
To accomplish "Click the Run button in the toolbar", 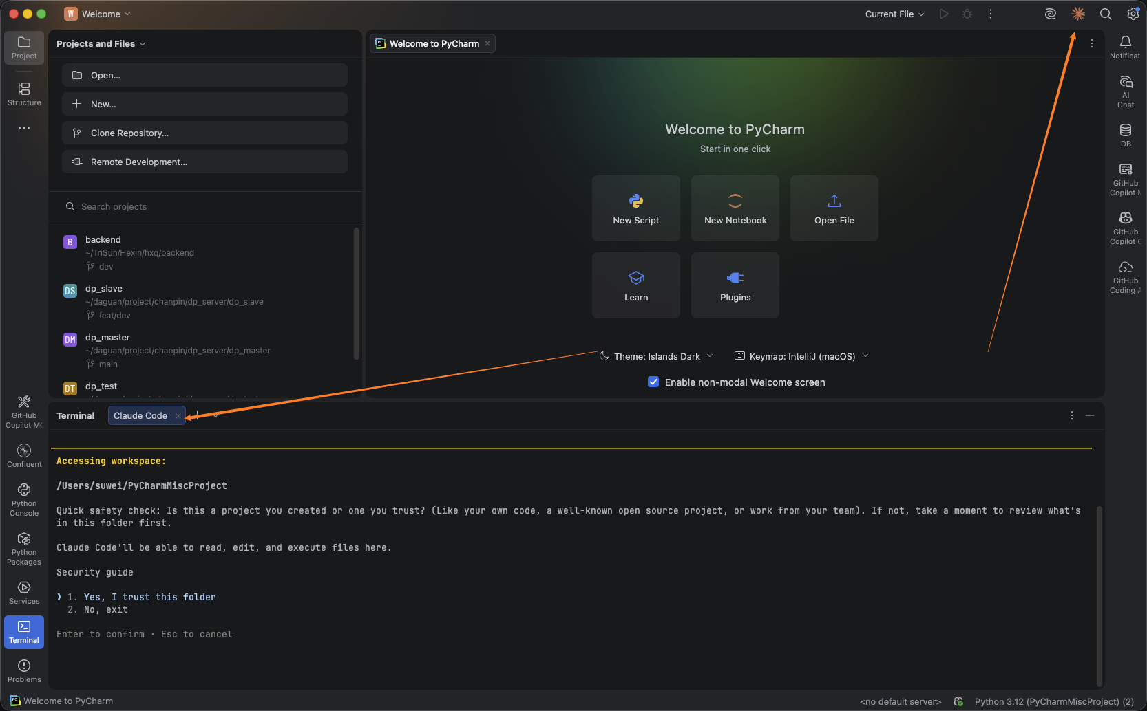I will 944,14.
